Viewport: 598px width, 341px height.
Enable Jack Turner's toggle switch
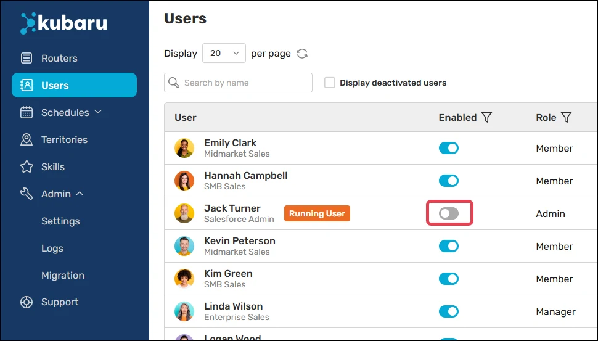tap(449, 213)
